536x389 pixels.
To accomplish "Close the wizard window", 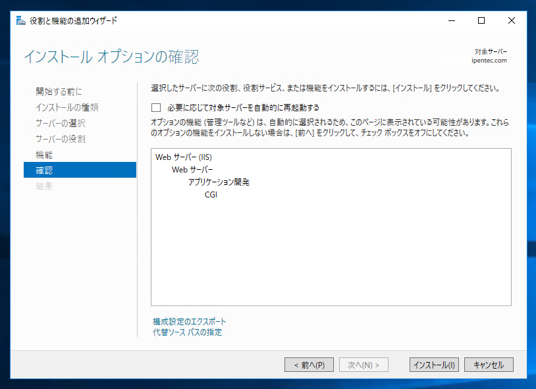I will pyautogui.click(x=512, y=20).
